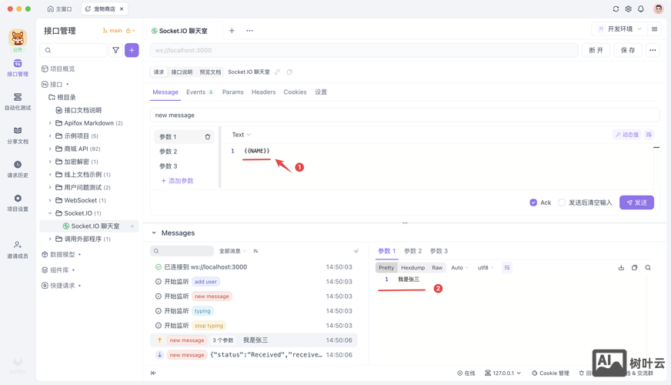Switch to the Events tab
Image resolution: width=671 pixels, height=385 pixels.
tap(199, 92)
